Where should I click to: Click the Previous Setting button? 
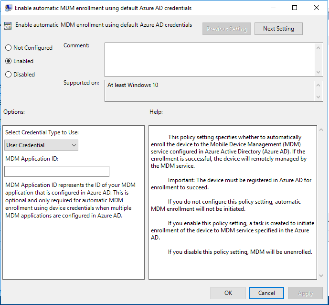pos(226,29)
